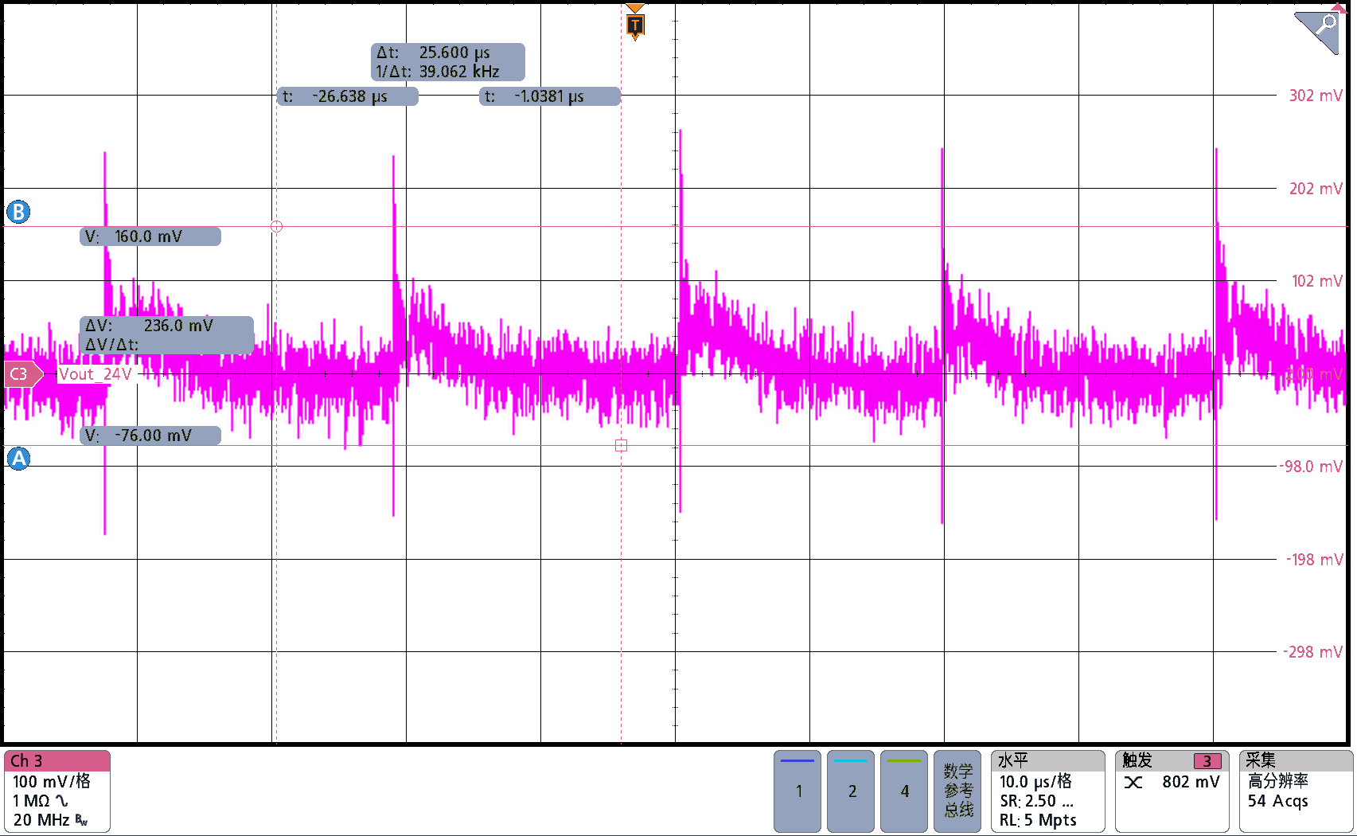Image resolution: width=1357 pixels, height=836 pixels.
Task: Select the C3 channel ground marker
Action: coord(23,374)
